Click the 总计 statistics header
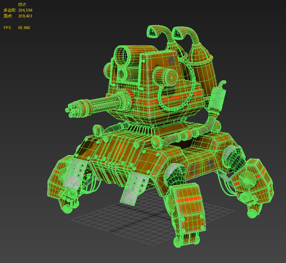This screenshot has width=286, height=263. tap(22, 4)
